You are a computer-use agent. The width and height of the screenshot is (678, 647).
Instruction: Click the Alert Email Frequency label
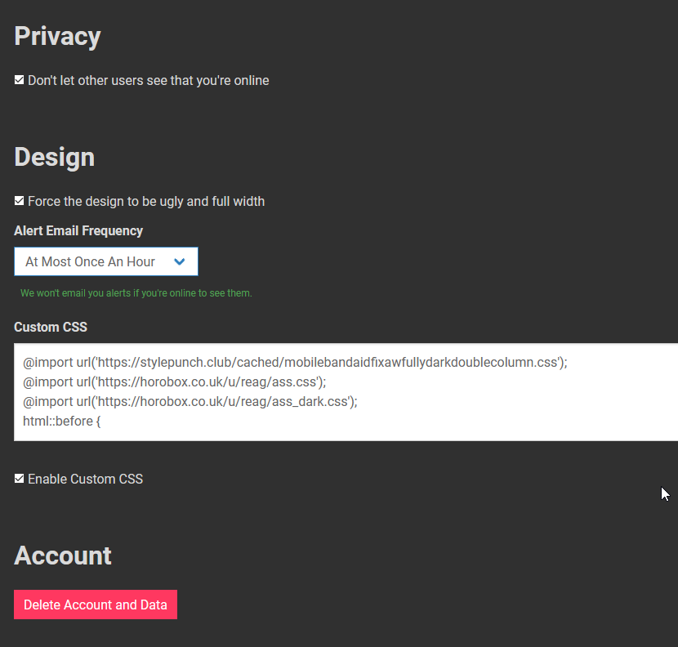[78, 230]
